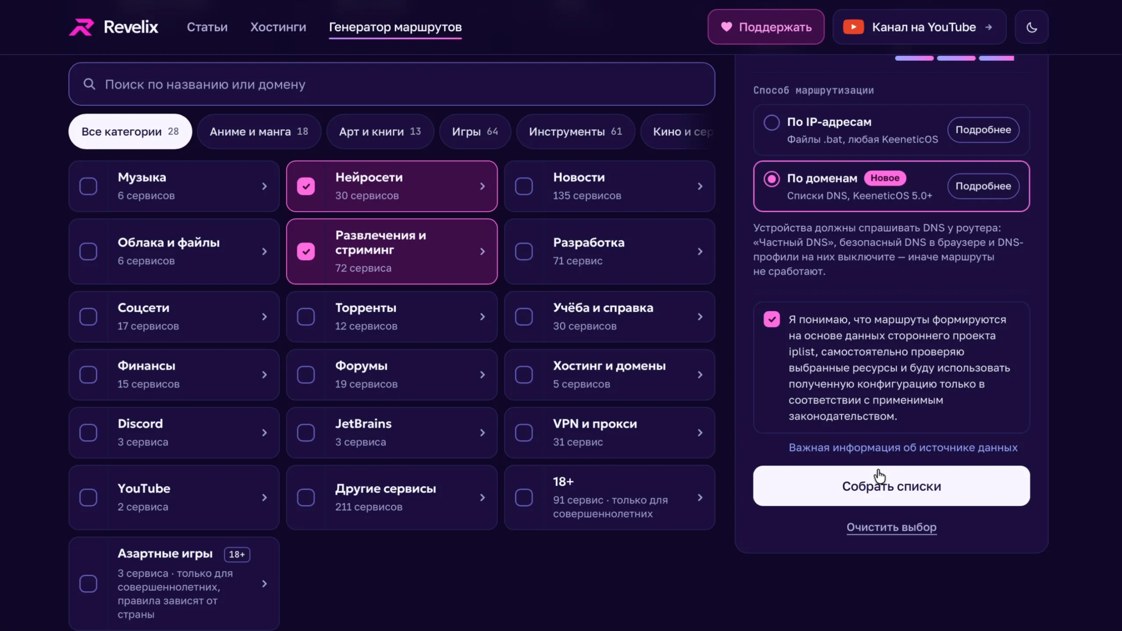1122x631 pixels.
Task: Check the Музыка category checkbox
Action: tap(88, 186)
